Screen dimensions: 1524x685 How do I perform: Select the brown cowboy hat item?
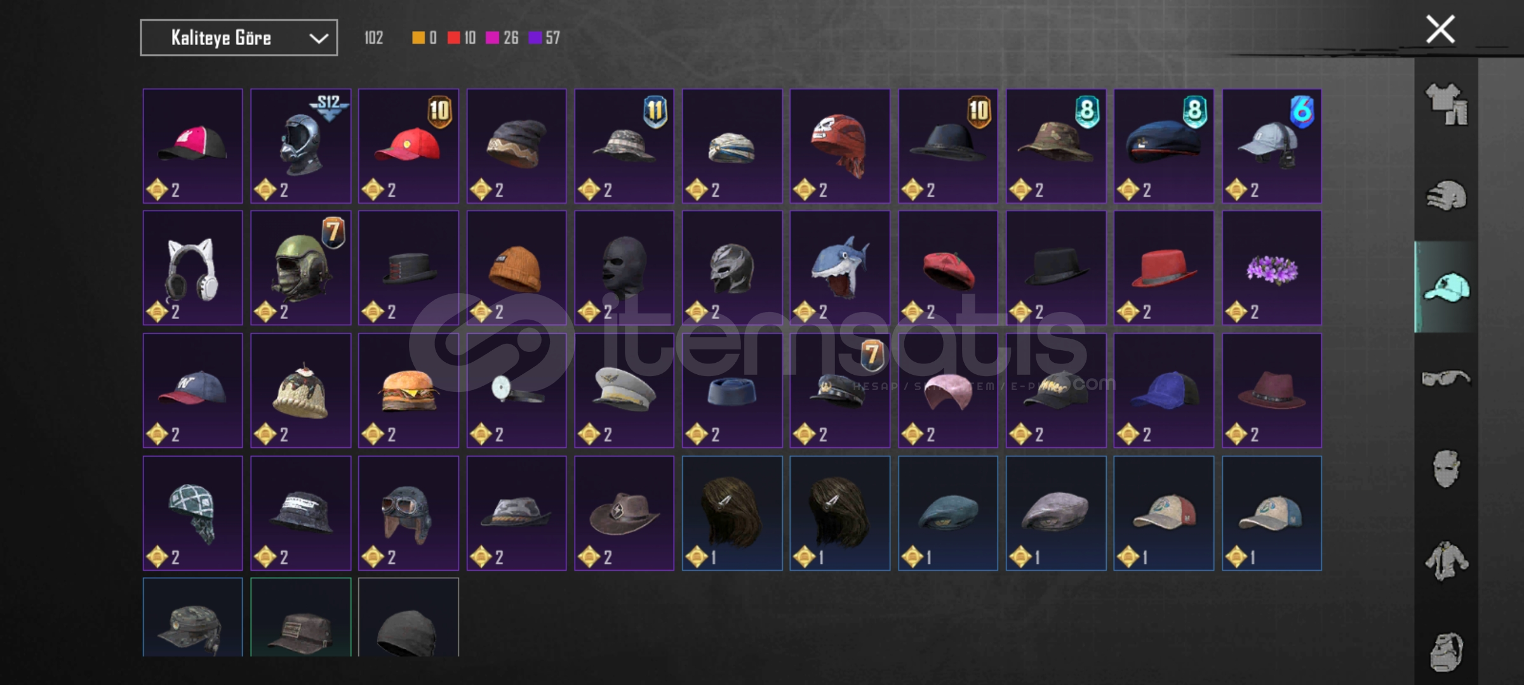click(624, 513)
